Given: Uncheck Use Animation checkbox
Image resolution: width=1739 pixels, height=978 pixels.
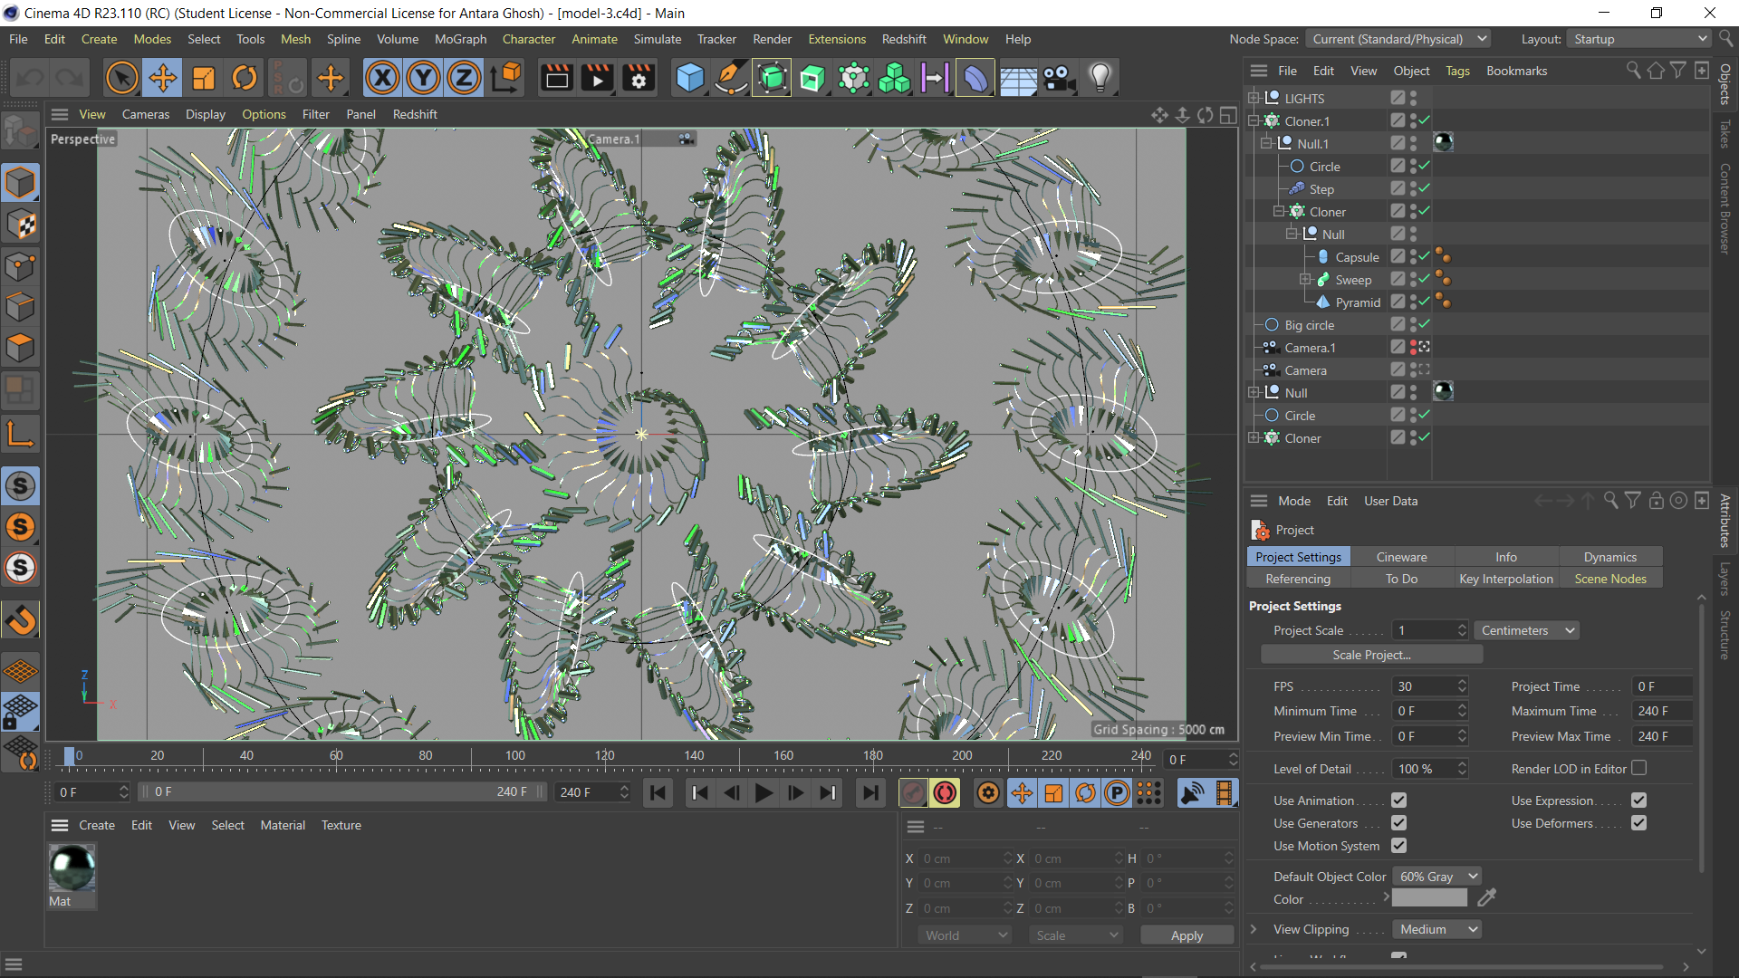Looking at the screenshot, I should (x=1398, y=801).
